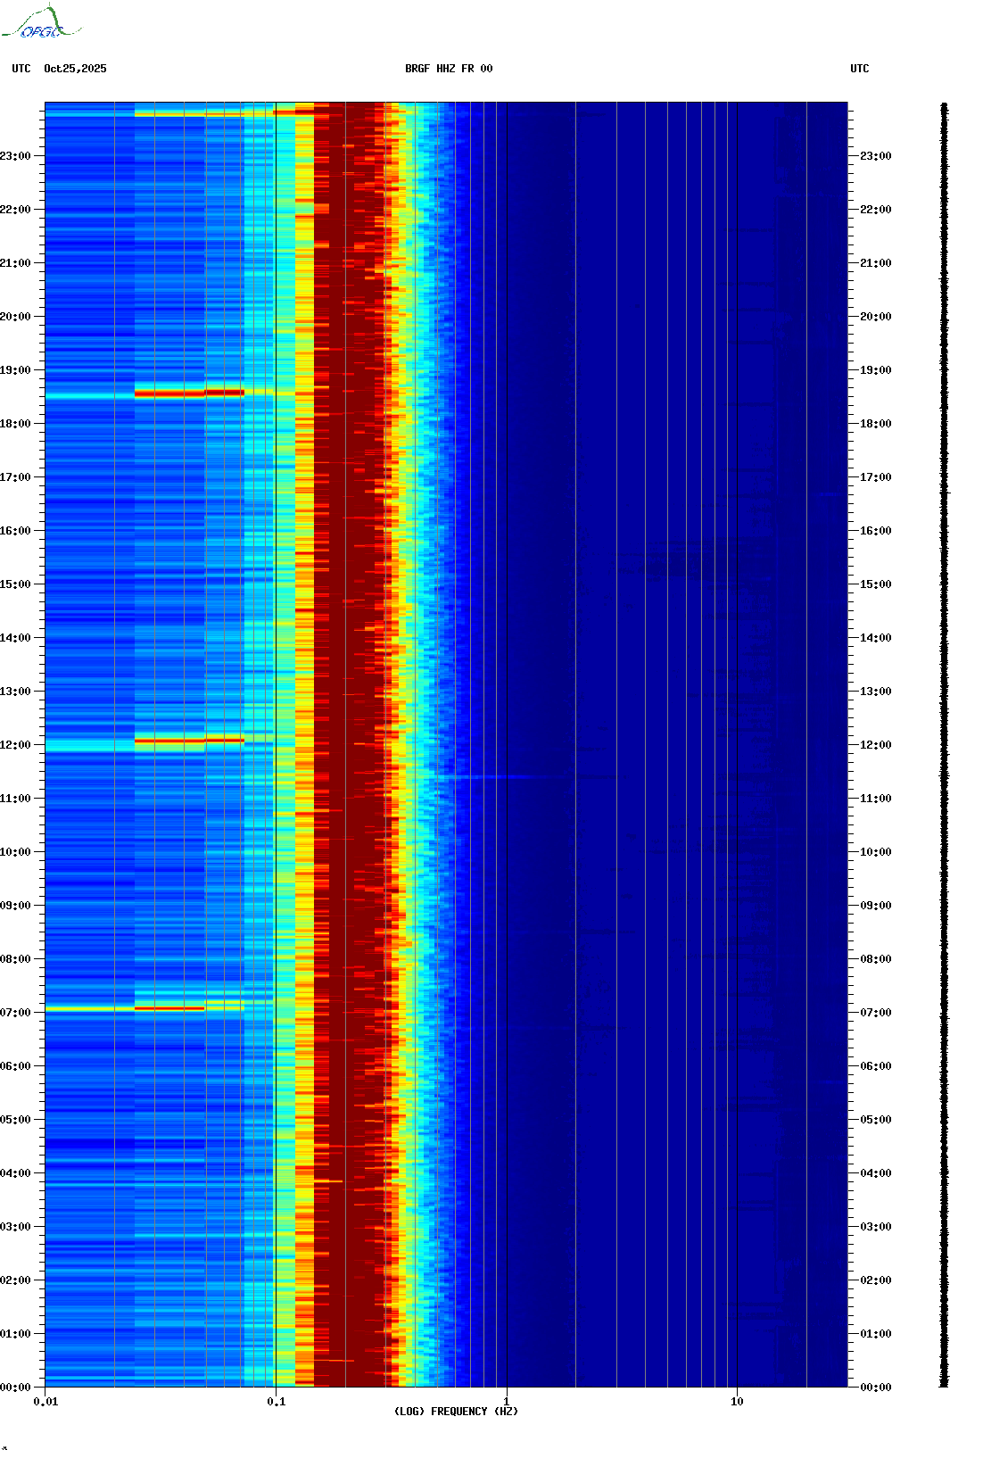Click the 0.01 frequency axis label
The height and width of the screenshot is (1458, 983).
pos(45,1402)
